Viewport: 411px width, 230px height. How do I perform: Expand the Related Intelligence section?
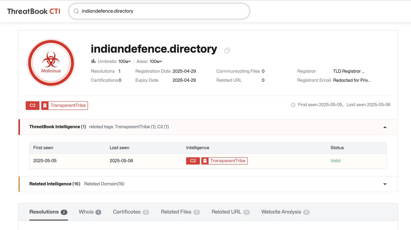(x=385, y=184)
